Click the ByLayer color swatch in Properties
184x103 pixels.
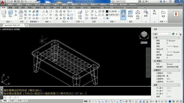coord(167,41)
